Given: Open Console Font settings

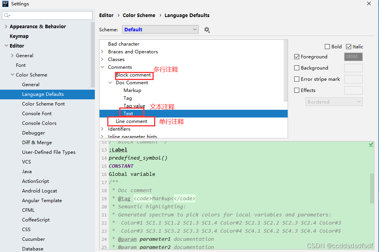Looking at the screenshot, I should click(x=37, y=114).
